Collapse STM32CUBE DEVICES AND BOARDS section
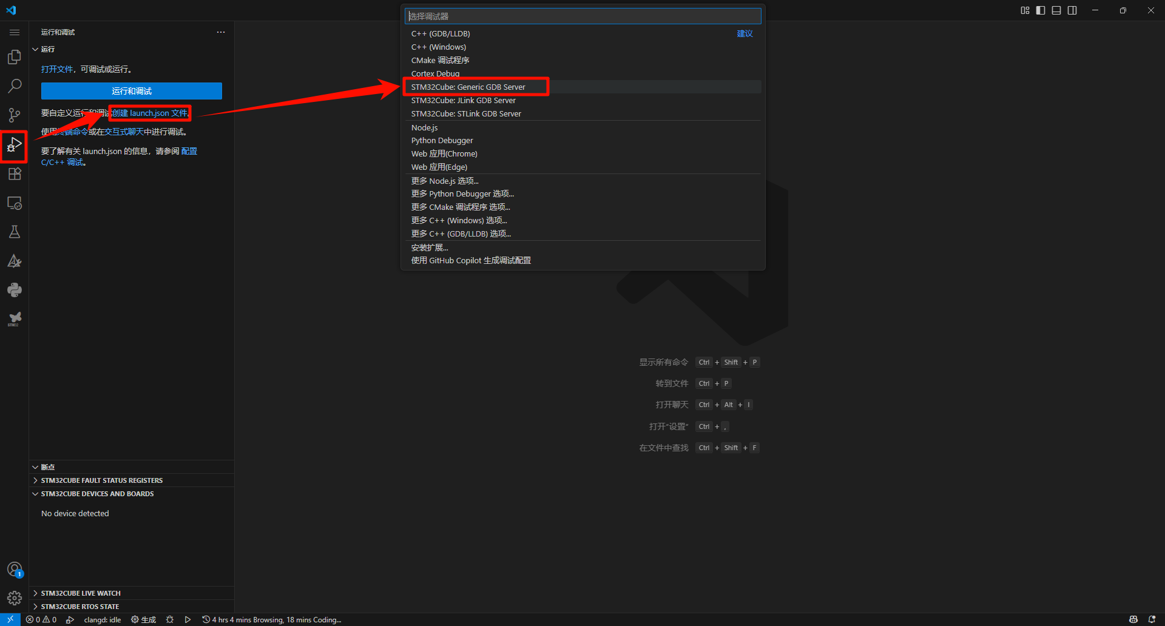Screen dimensions: 1165x626 (x=132, y=494)
